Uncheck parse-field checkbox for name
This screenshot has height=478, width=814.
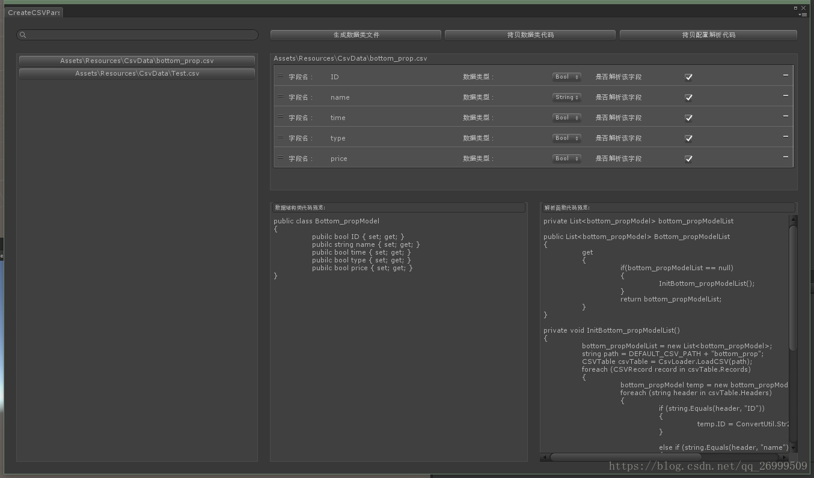click(x=688, y=97)
